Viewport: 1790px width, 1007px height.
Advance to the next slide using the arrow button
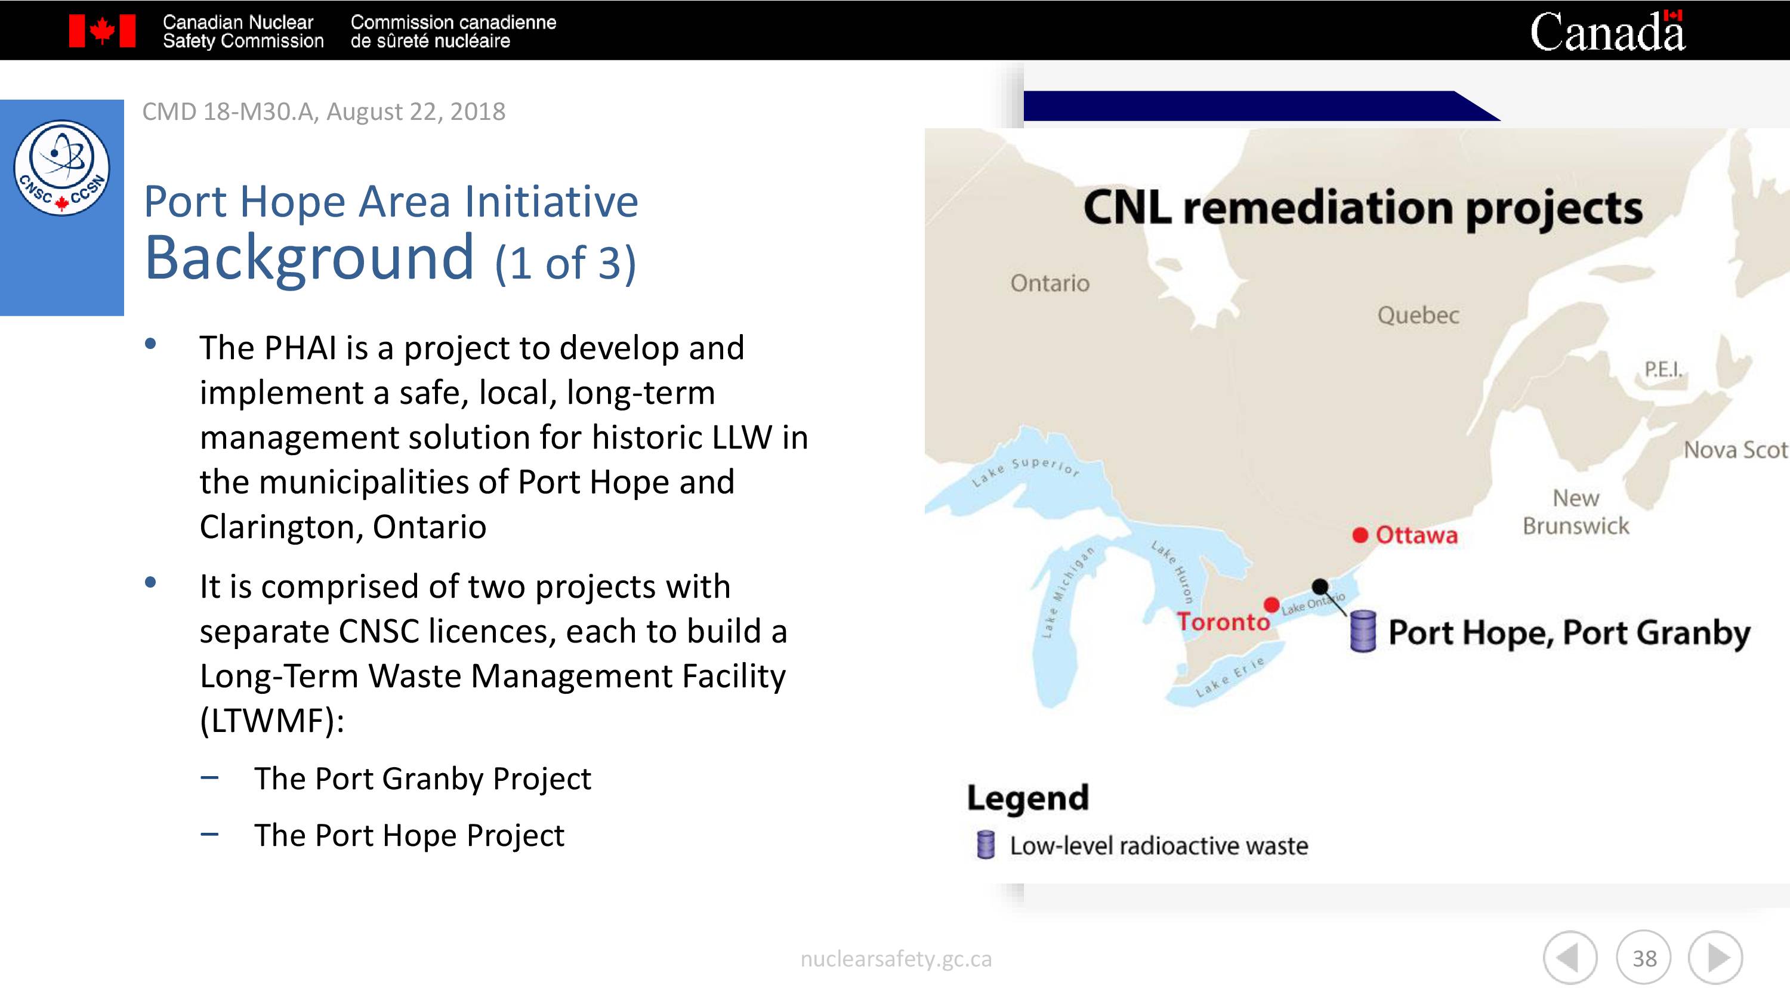[1715, 957]
